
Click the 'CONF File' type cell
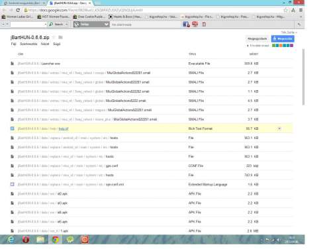point(196,166)
